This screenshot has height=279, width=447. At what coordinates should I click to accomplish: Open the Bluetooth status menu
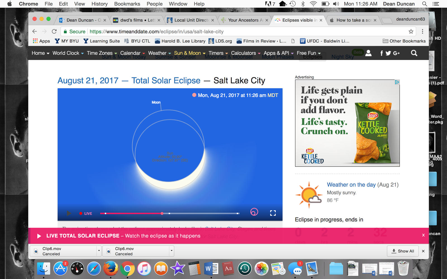303,4
